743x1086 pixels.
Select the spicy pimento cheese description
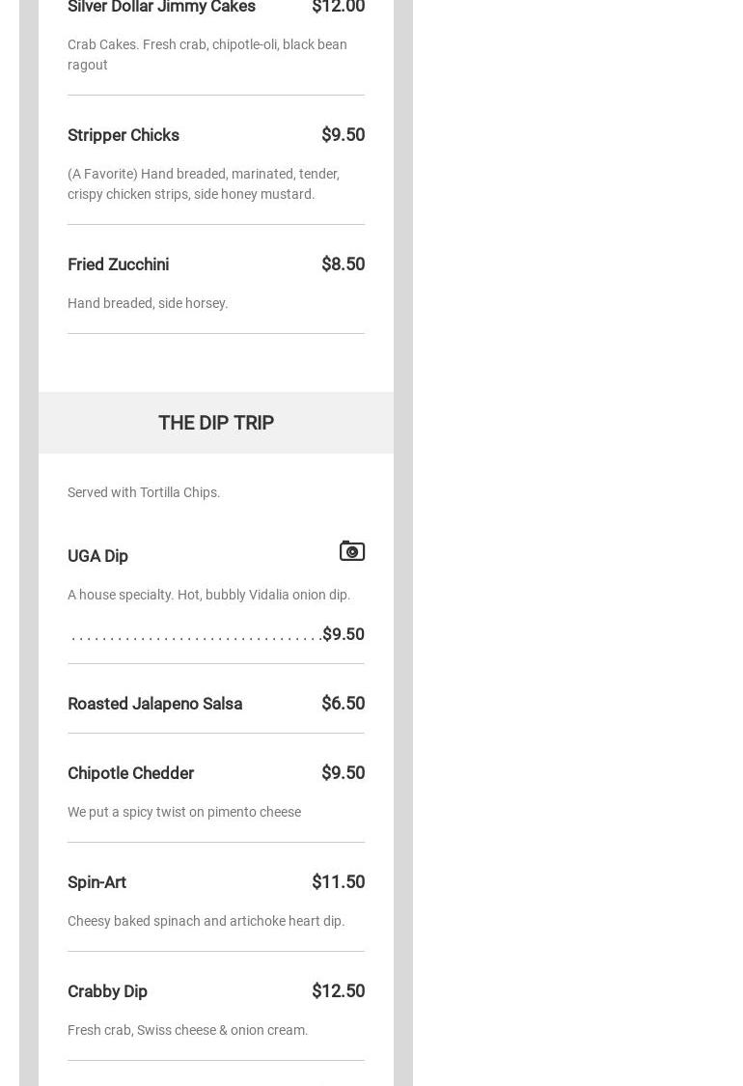point(184,812)
